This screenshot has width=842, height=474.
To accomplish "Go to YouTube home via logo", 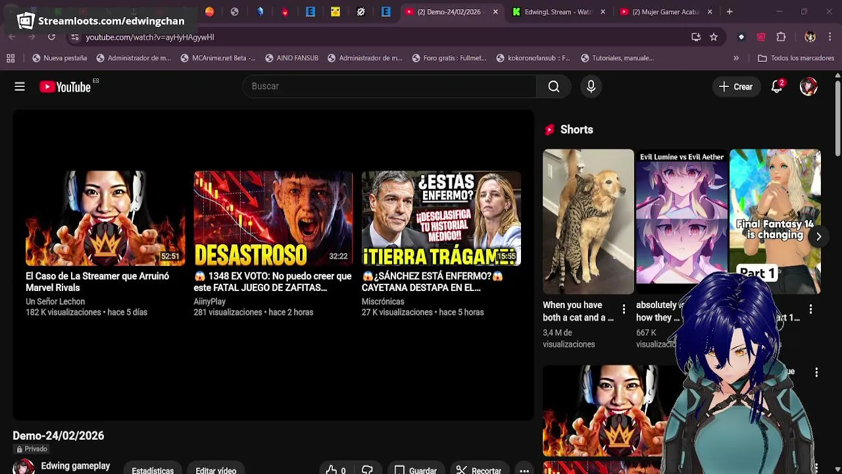I will pyautogui.click(x=65, y=86).
